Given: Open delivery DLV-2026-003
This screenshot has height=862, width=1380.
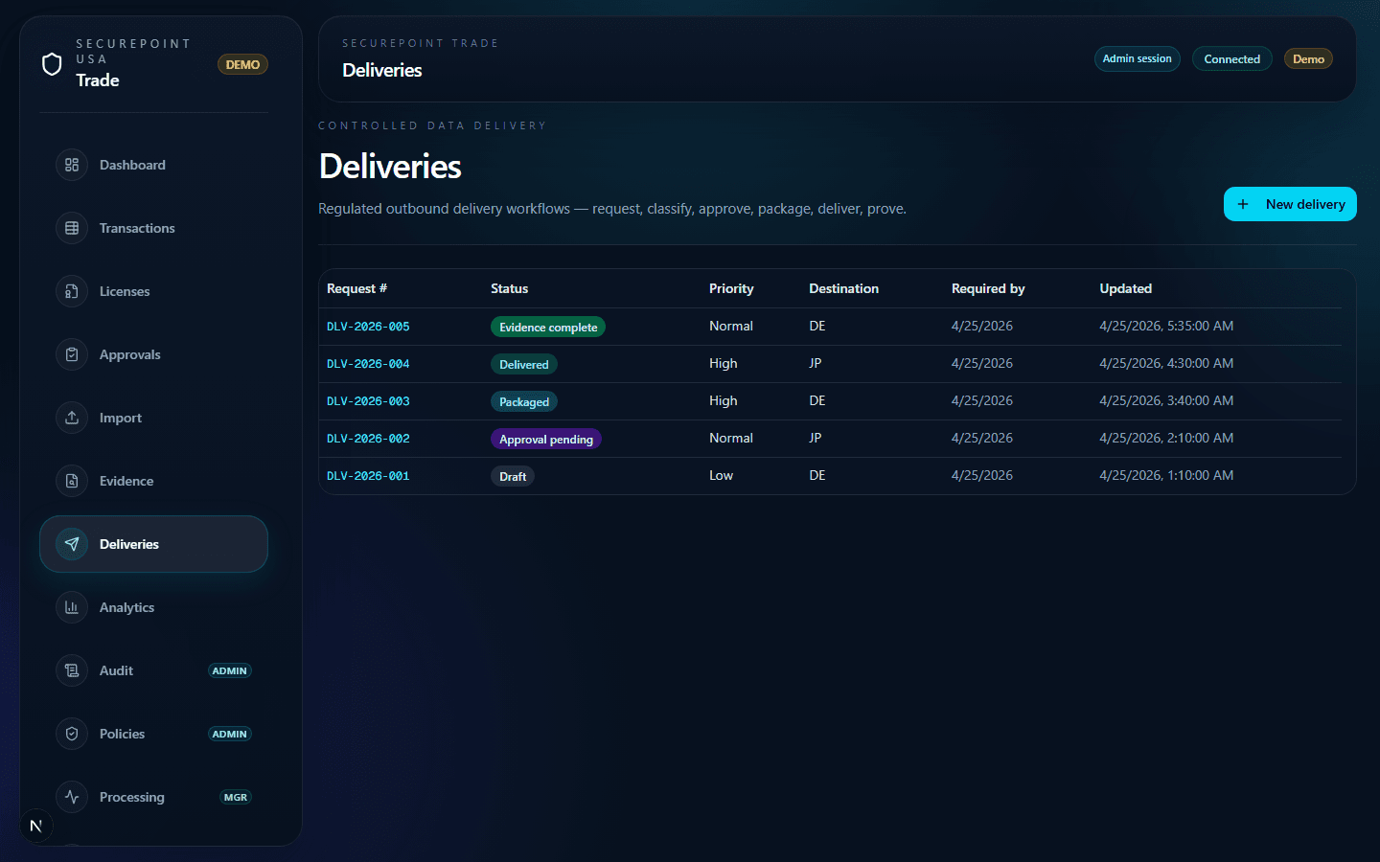Looking at the screenshot, I should [x=368, y=401].
